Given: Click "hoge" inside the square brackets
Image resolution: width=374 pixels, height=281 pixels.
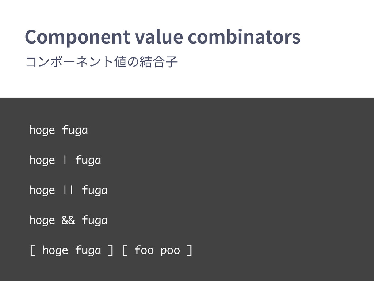Looking at the screenshot, I should pos(55,251).
